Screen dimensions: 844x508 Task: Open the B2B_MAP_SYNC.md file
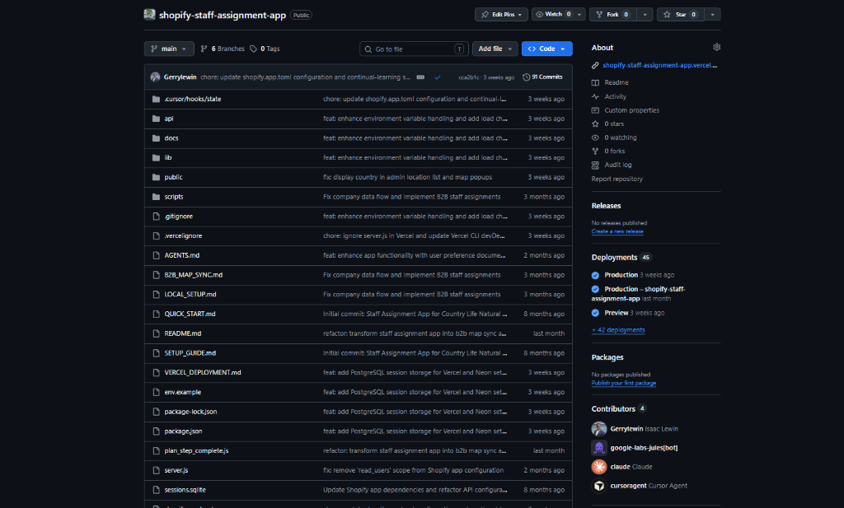point(194,275)
